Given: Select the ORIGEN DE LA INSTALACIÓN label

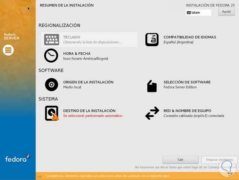Looking at the screenshot, I should [88, 82].
